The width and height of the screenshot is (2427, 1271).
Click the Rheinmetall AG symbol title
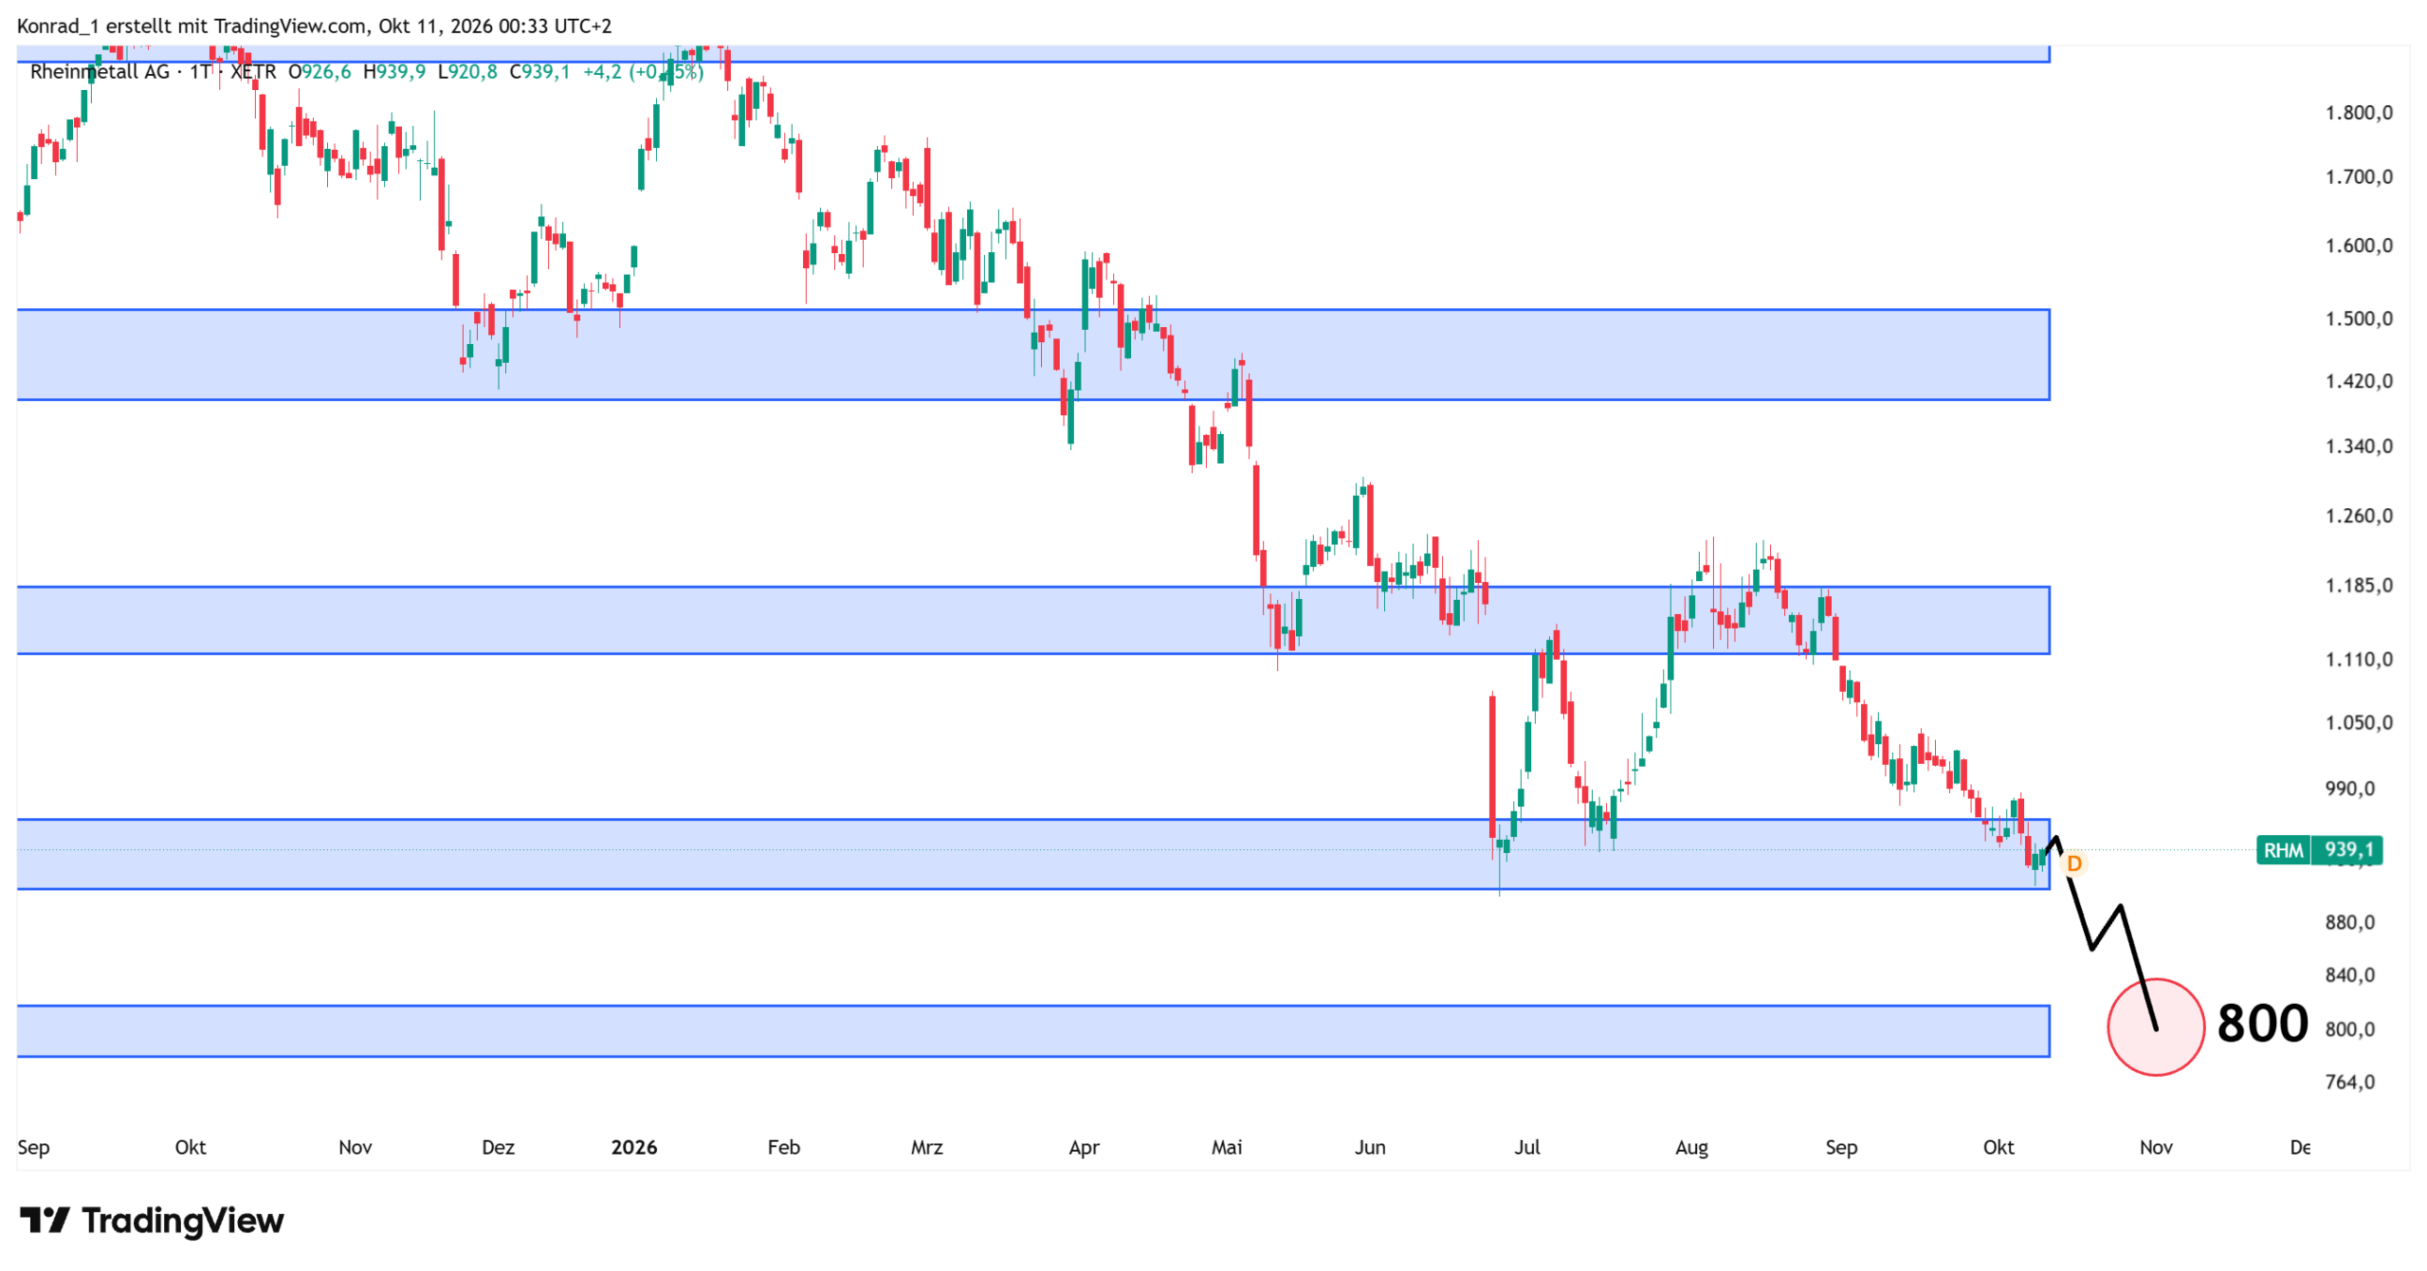click(x=100, y=72)
